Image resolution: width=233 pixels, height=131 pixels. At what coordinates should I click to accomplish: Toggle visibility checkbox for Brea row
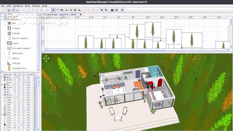[x=35, y=95]
